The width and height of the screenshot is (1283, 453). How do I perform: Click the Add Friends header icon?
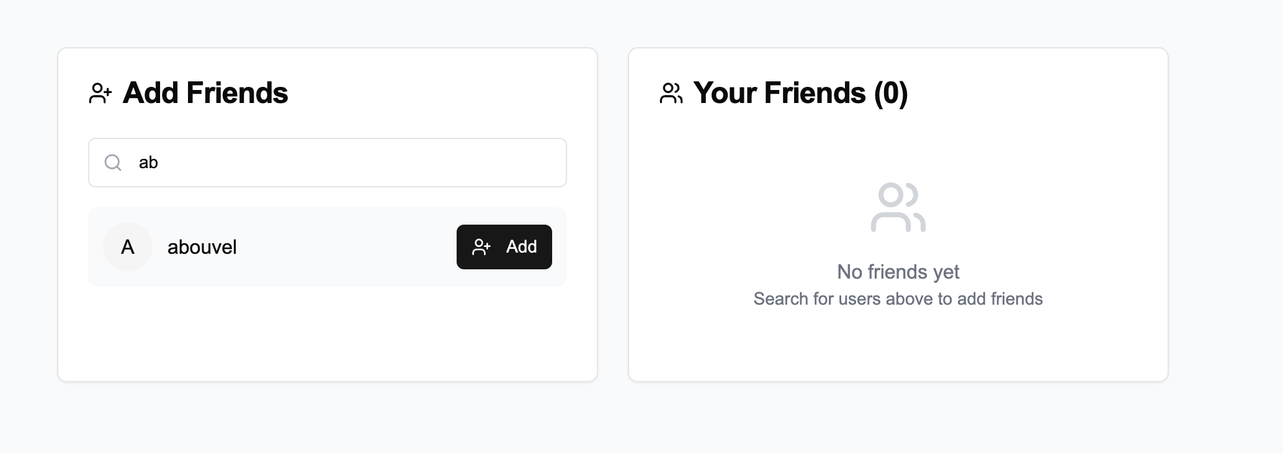click(101, 93)
